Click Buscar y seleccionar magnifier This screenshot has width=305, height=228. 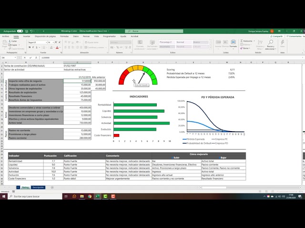click(271, 42)
